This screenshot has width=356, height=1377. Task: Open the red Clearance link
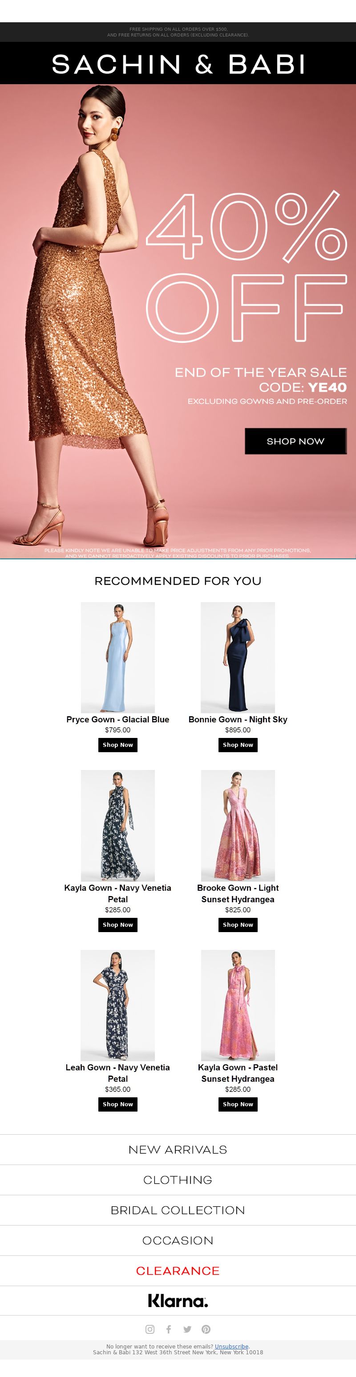(178, 1271)
